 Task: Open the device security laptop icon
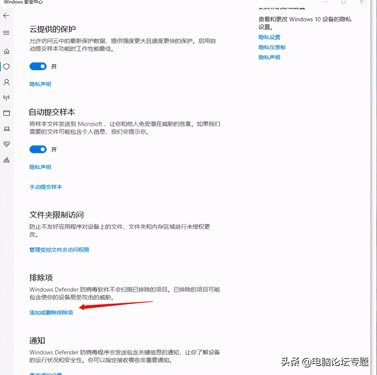pyautogui.click(x=6, y=129)
